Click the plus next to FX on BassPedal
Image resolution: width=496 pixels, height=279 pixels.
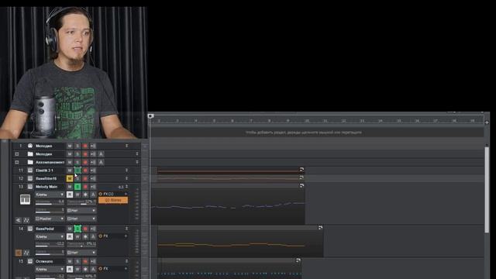pyautogui.click(x=126, y=236)
